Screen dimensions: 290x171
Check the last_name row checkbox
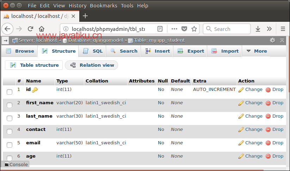(x=10, y=118)
